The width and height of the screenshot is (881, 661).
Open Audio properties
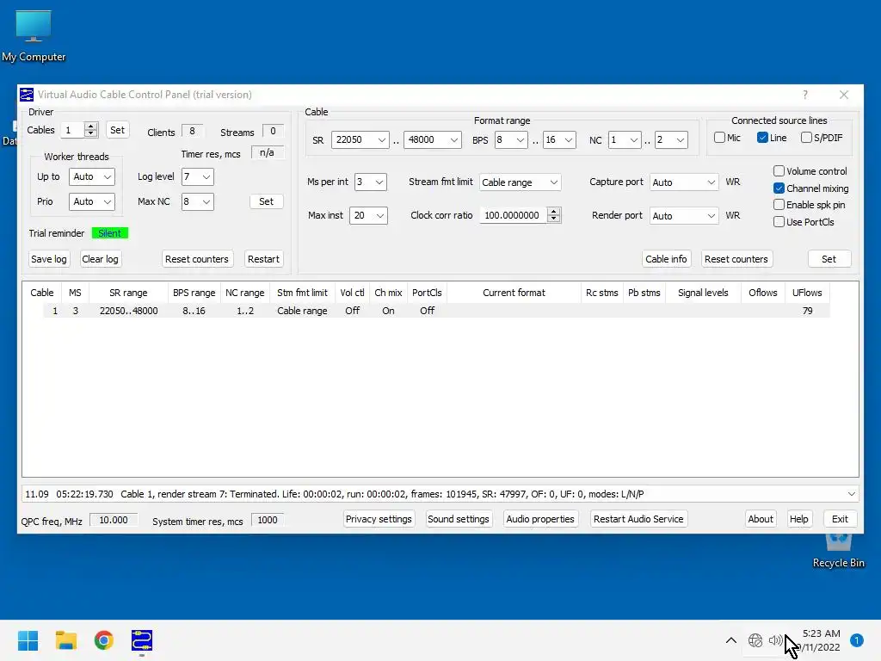(x=540, y=519)
